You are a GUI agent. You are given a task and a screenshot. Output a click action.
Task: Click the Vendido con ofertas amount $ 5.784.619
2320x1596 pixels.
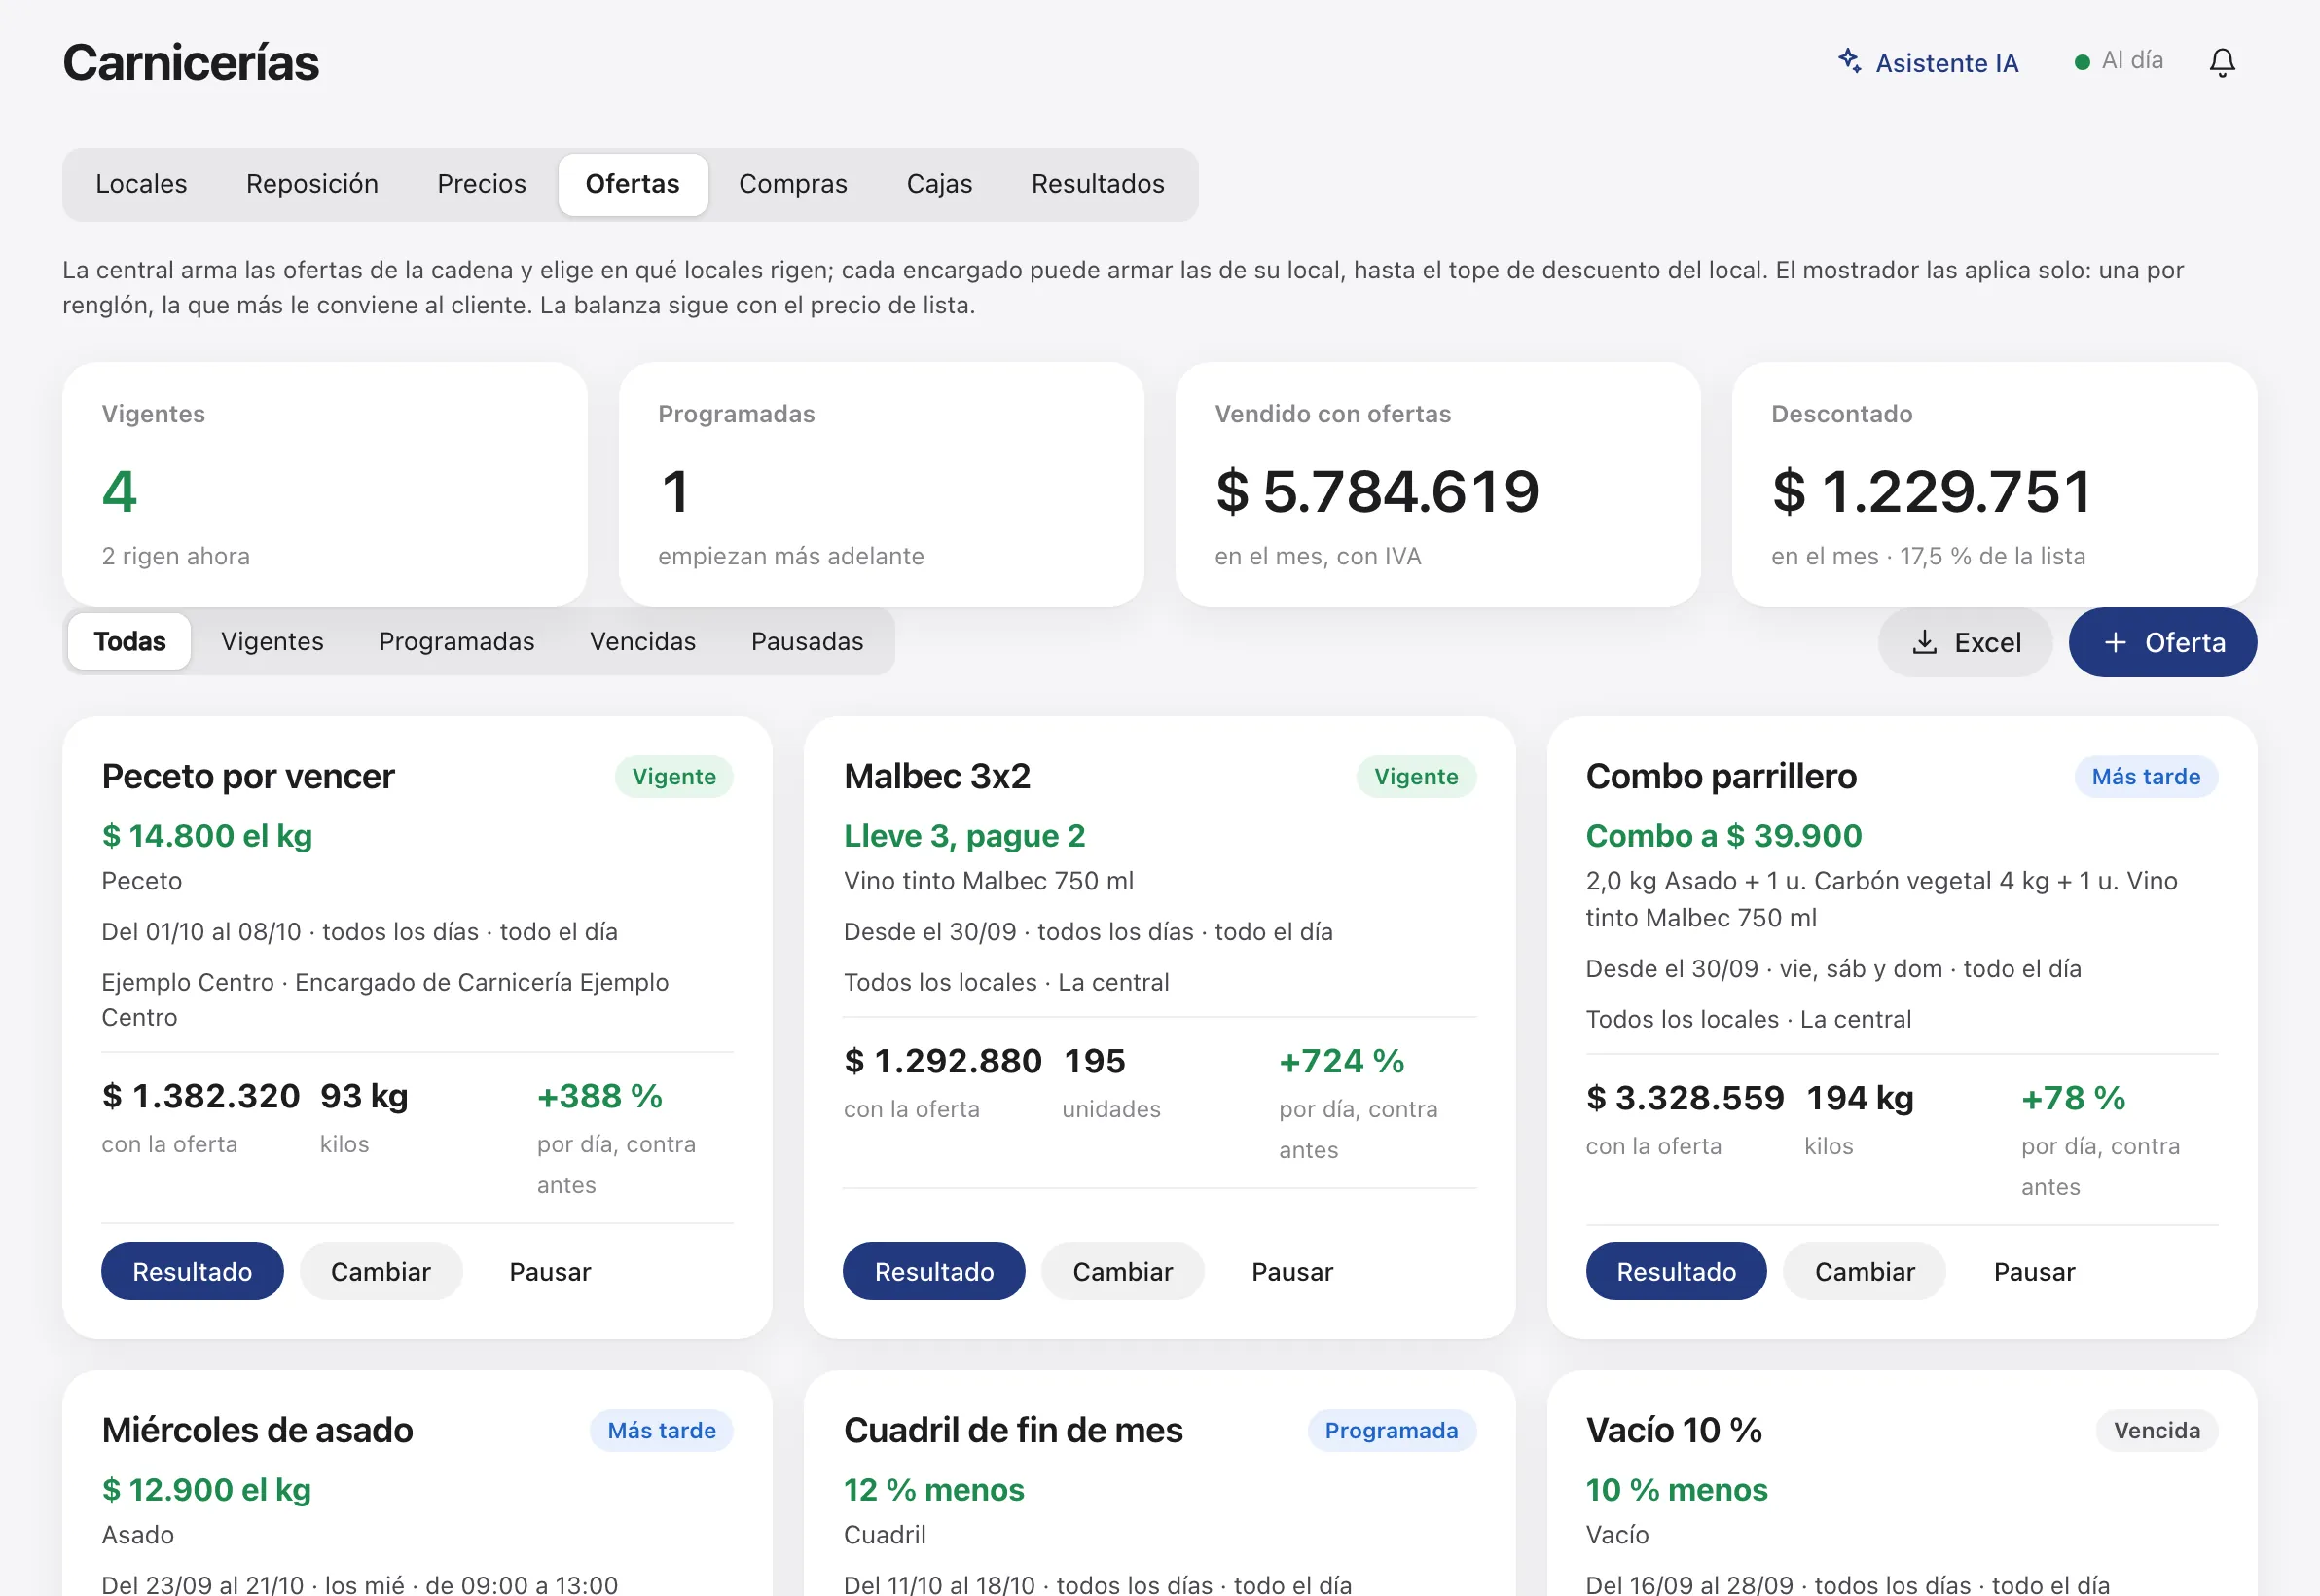coord(1377,491)
